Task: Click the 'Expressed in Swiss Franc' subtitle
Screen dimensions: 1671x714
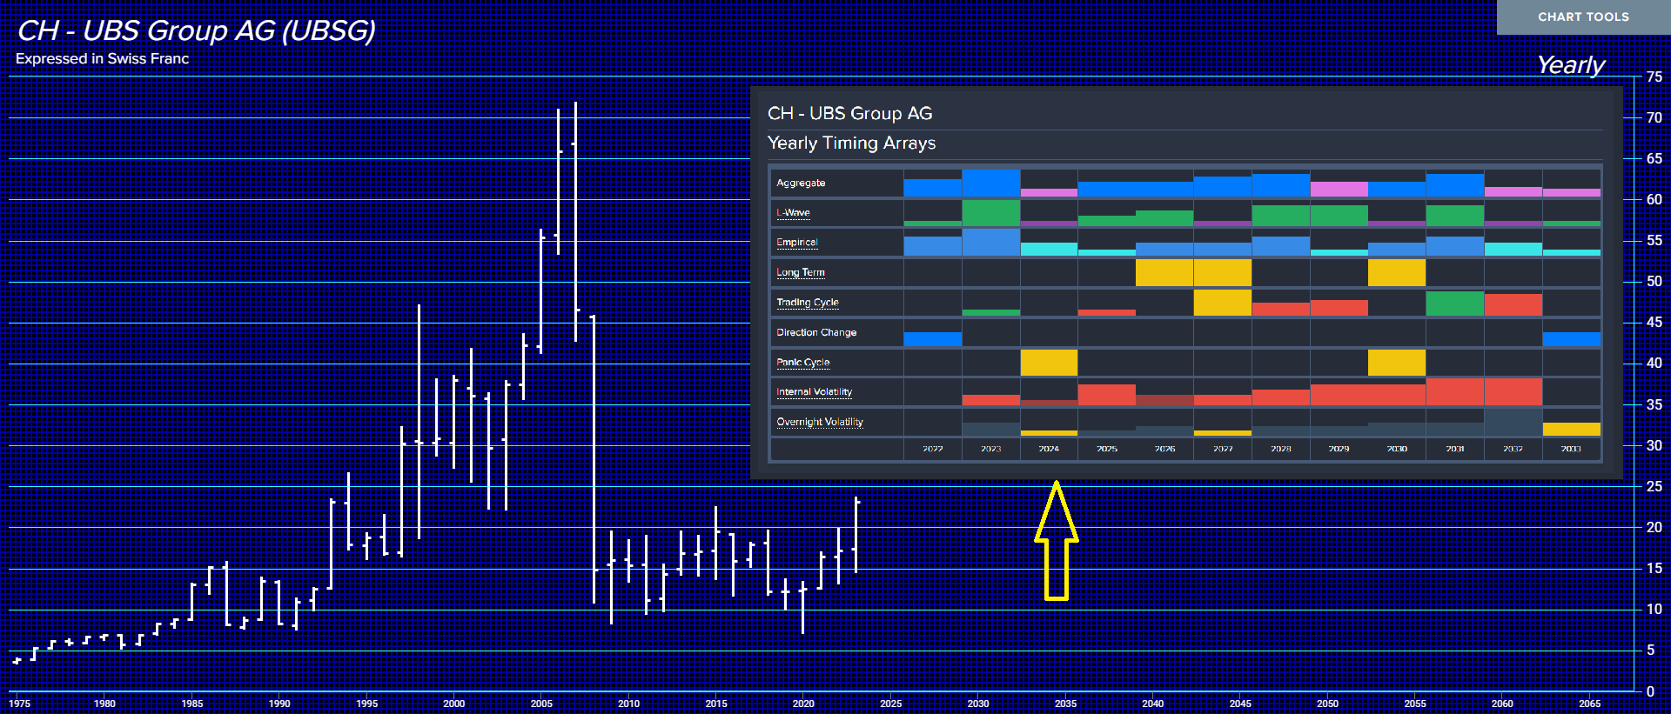Action: tap(102, 58)
